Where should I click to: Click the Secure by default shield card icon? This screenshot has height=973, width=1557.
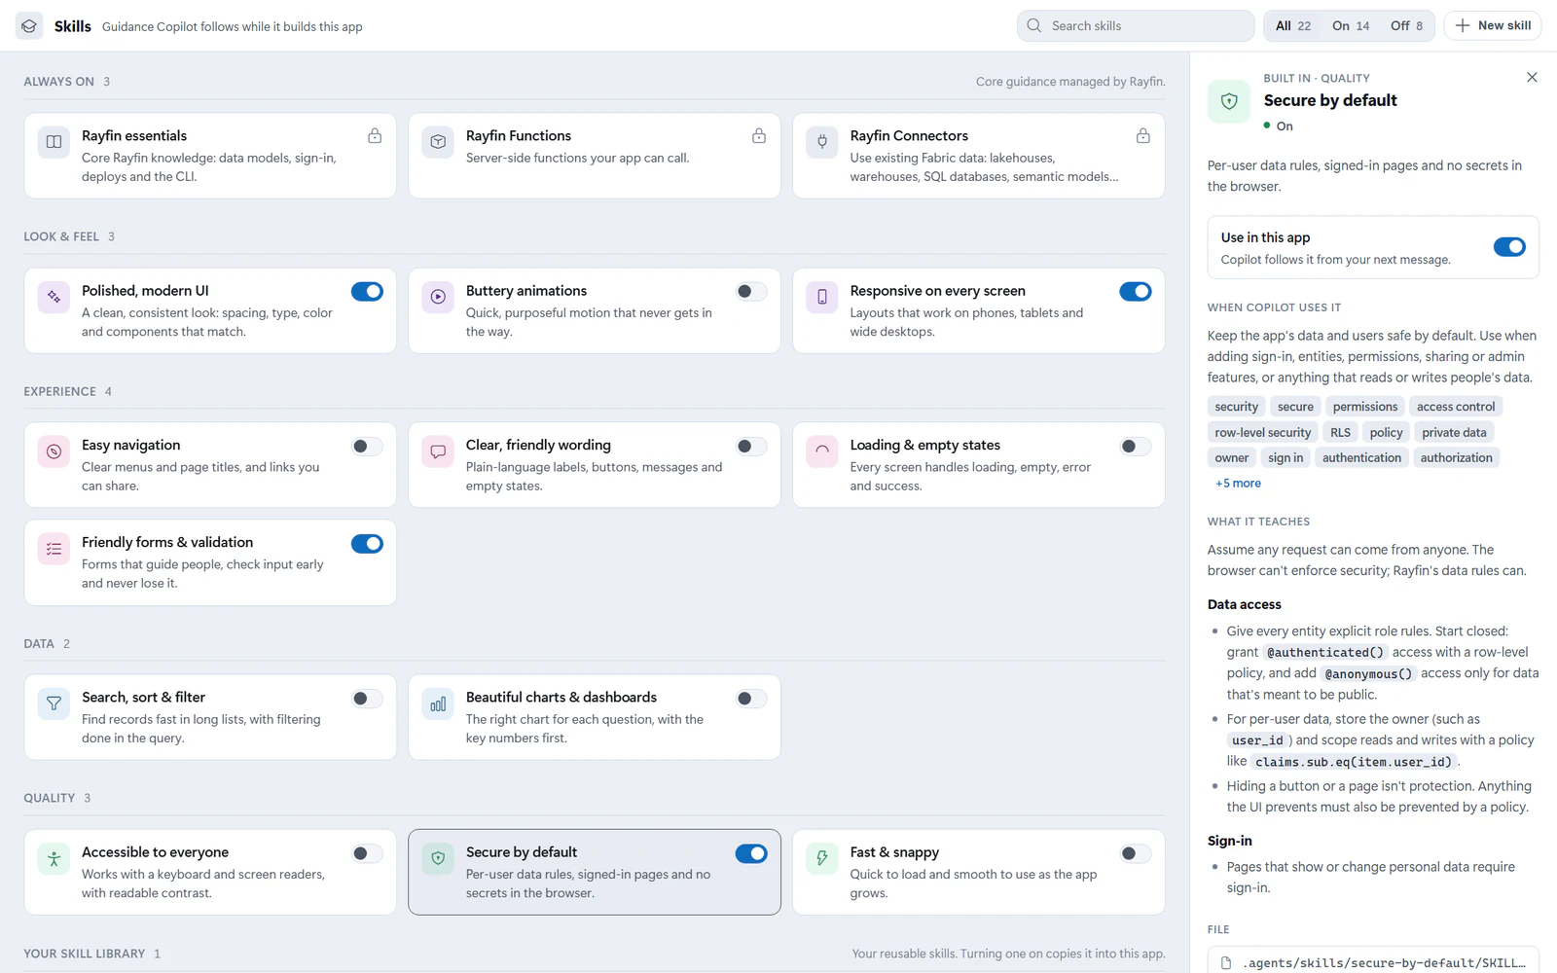tap(438, 858)
